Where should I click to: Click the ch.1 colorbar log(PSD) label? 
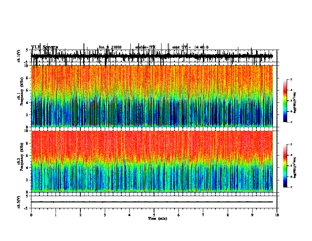click(295, 102)
